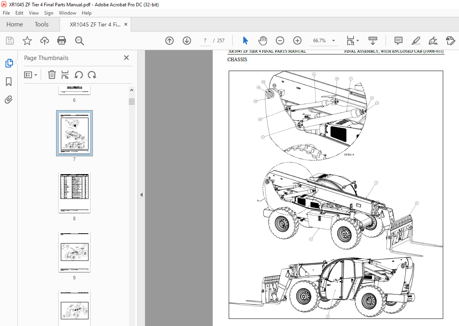Rotate page counterclockwise
Screen dimensions: 459x326
pos(79,75)
